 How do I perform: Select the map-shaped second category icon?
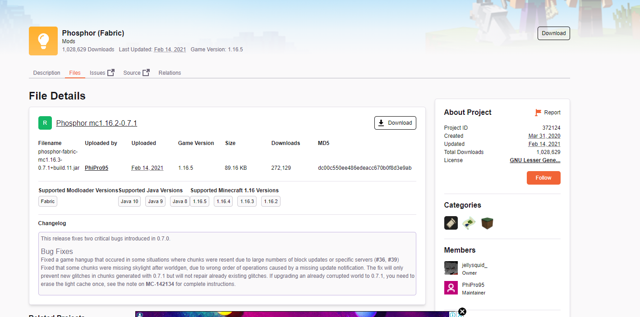click(469, 223)
